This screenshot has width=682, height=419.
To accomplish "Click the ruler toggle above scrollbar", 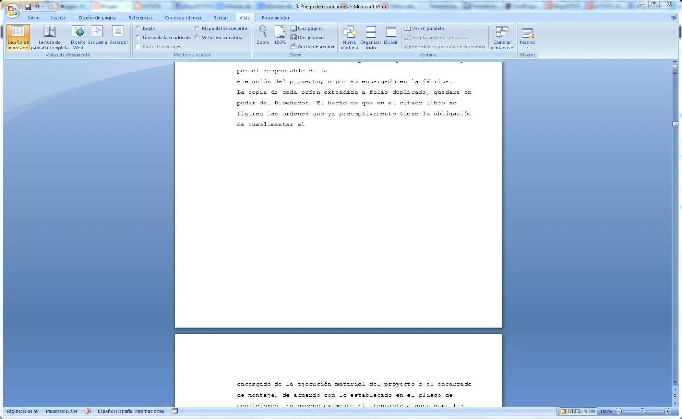I will (675, 66).
